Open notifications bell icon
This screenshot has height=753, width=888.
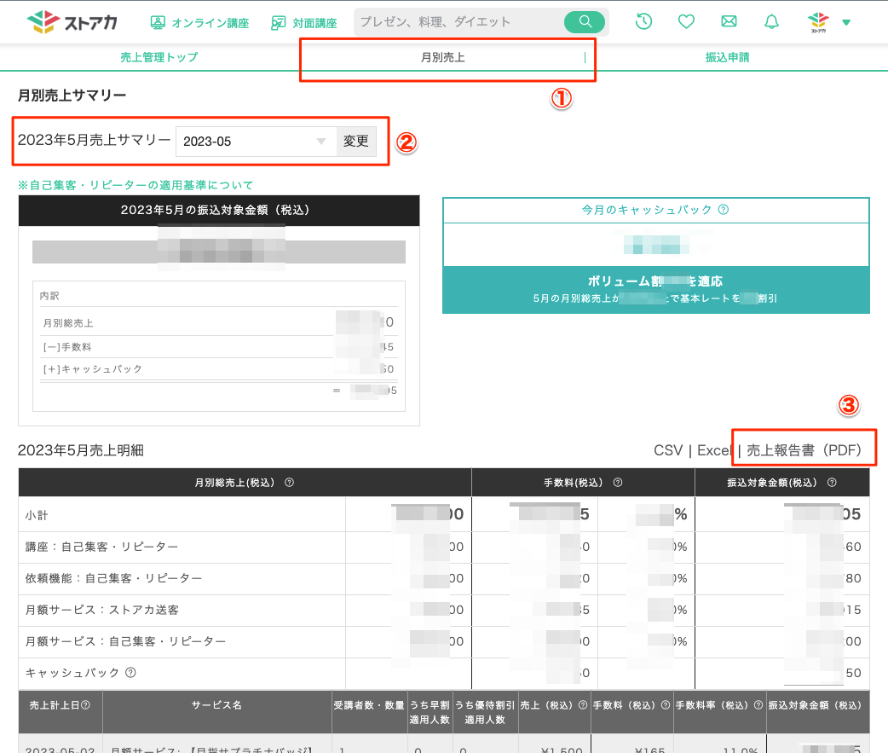[x=771, y=22]
